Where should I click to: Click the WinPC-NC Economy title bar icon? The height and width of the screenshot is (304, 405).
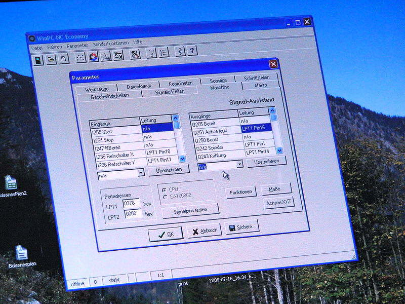(x=32, y=39)
